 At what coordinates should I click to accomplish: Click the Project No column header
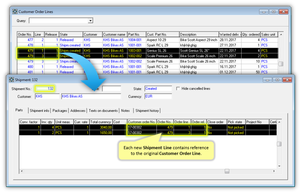click(x=257, y=122)
